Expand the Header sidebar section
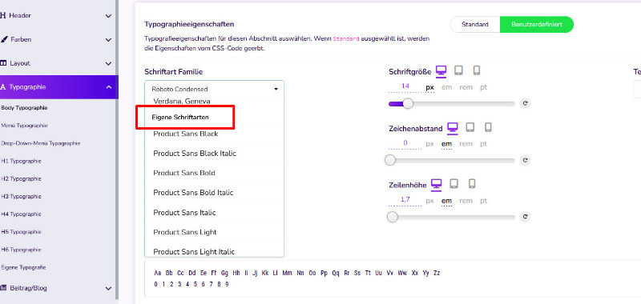 tap(108, 16)
